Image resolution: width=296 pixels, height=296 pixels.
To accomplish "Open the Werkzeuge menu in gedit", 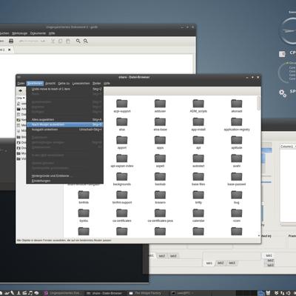I will [20, 33].
